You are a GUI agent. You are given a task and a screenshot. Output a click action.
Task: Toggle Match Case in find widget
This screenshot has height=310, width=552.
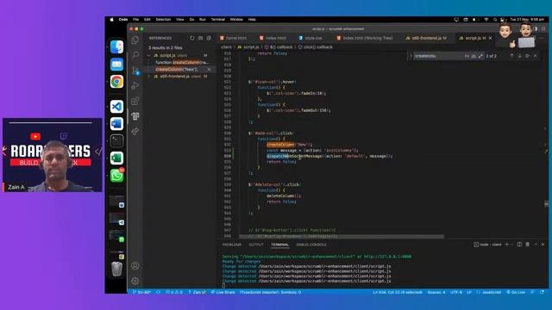[x=467, y=56]
